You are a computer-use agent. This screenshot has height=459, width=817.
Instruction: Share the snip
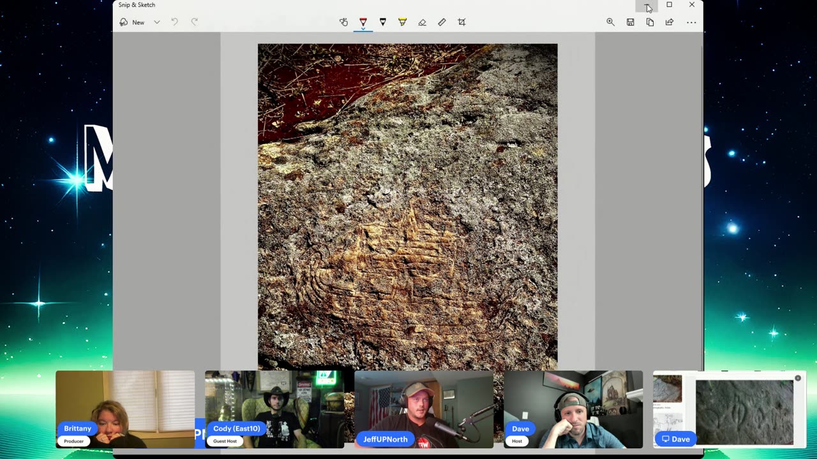pos(669,22)
